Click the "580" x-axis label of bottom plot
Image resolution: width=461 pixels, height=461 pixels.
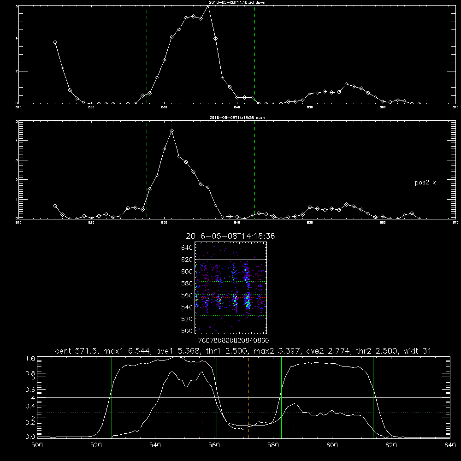click(x=273, y=445)
